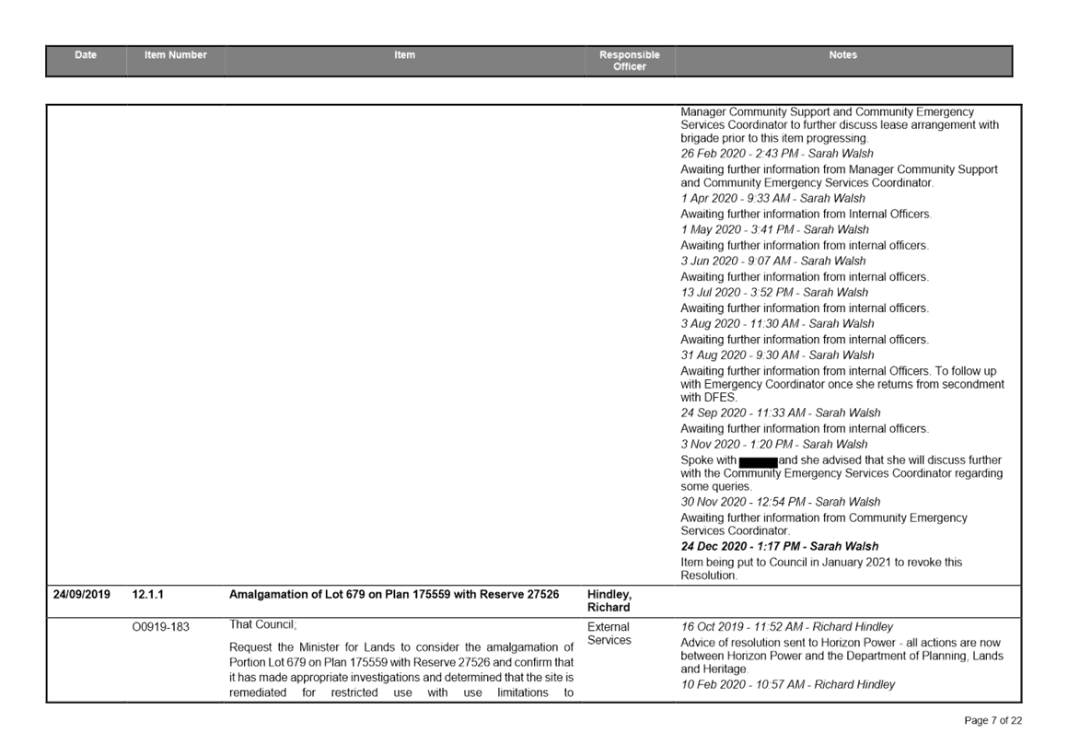This screenshot has width=1068, height=756.
Task: Click the redacted name after 'Spoke with'
Action: coord(758,462)
